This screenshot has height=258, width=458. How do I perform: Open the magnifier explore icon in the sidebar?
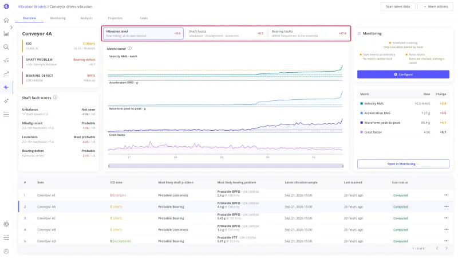point(6,47)
